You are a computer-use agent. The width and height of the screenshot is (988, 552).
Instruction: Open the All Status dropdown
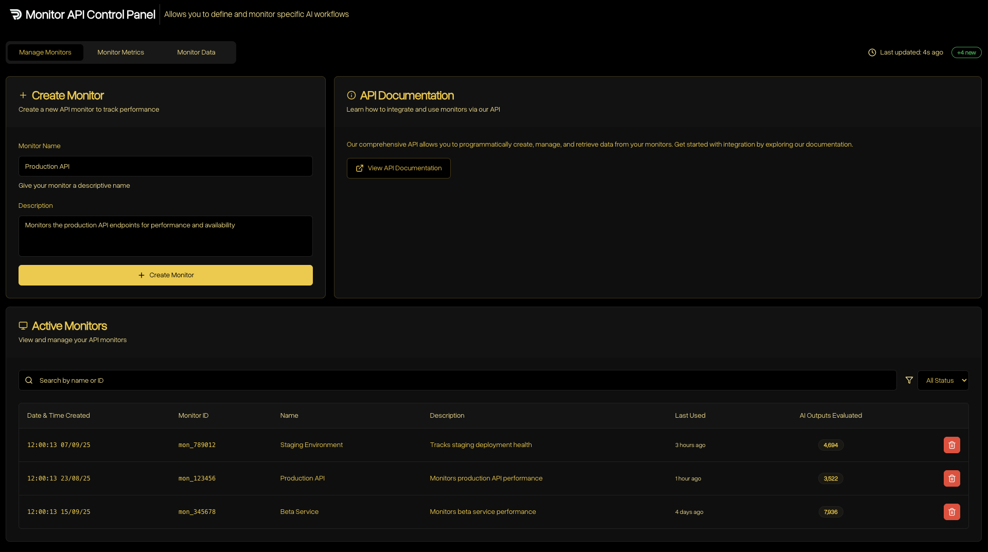coord(943,380)
